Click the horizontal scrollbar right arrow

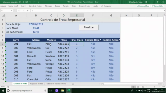163,84
